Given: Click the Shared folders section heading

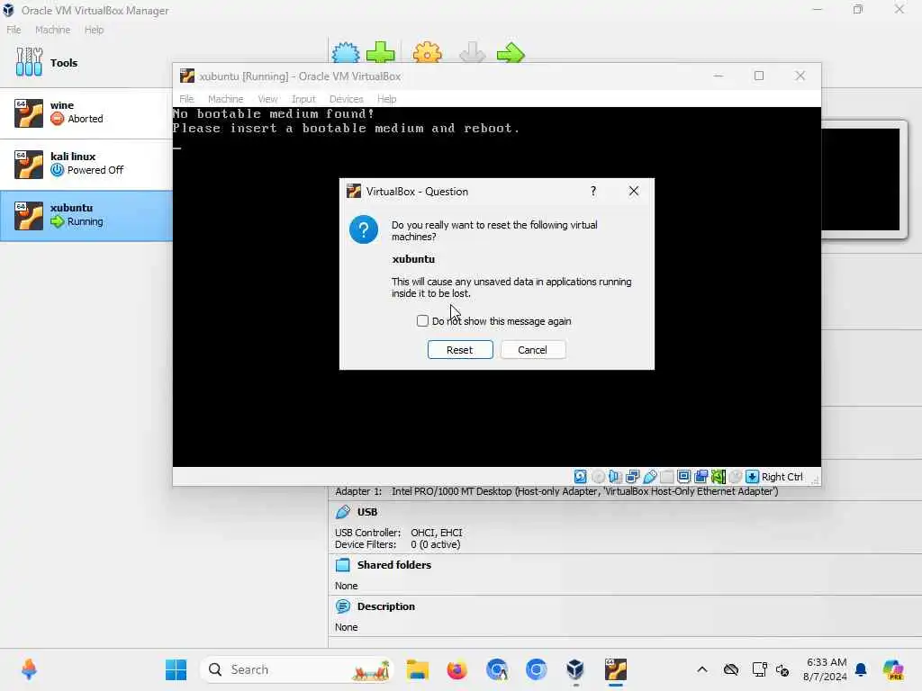Looking at the screenshot, I should pos(394,565).
